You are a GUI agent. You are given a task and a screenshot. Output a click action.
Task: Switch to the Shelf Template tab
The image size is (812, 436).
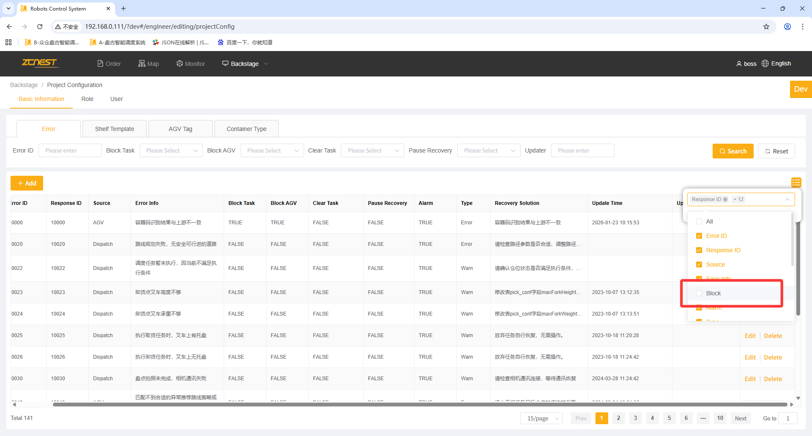click(x=115, y=129)
